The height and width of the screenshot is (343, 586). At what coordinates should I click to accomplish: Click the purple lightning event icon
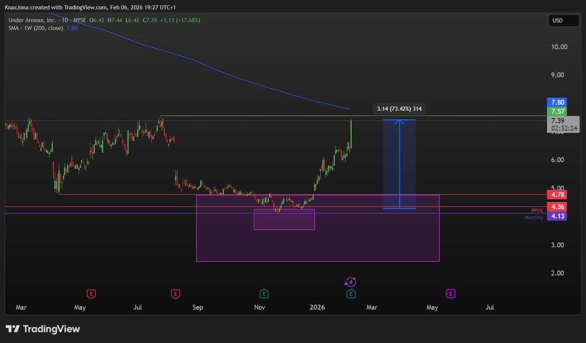(x=350, y=282)
